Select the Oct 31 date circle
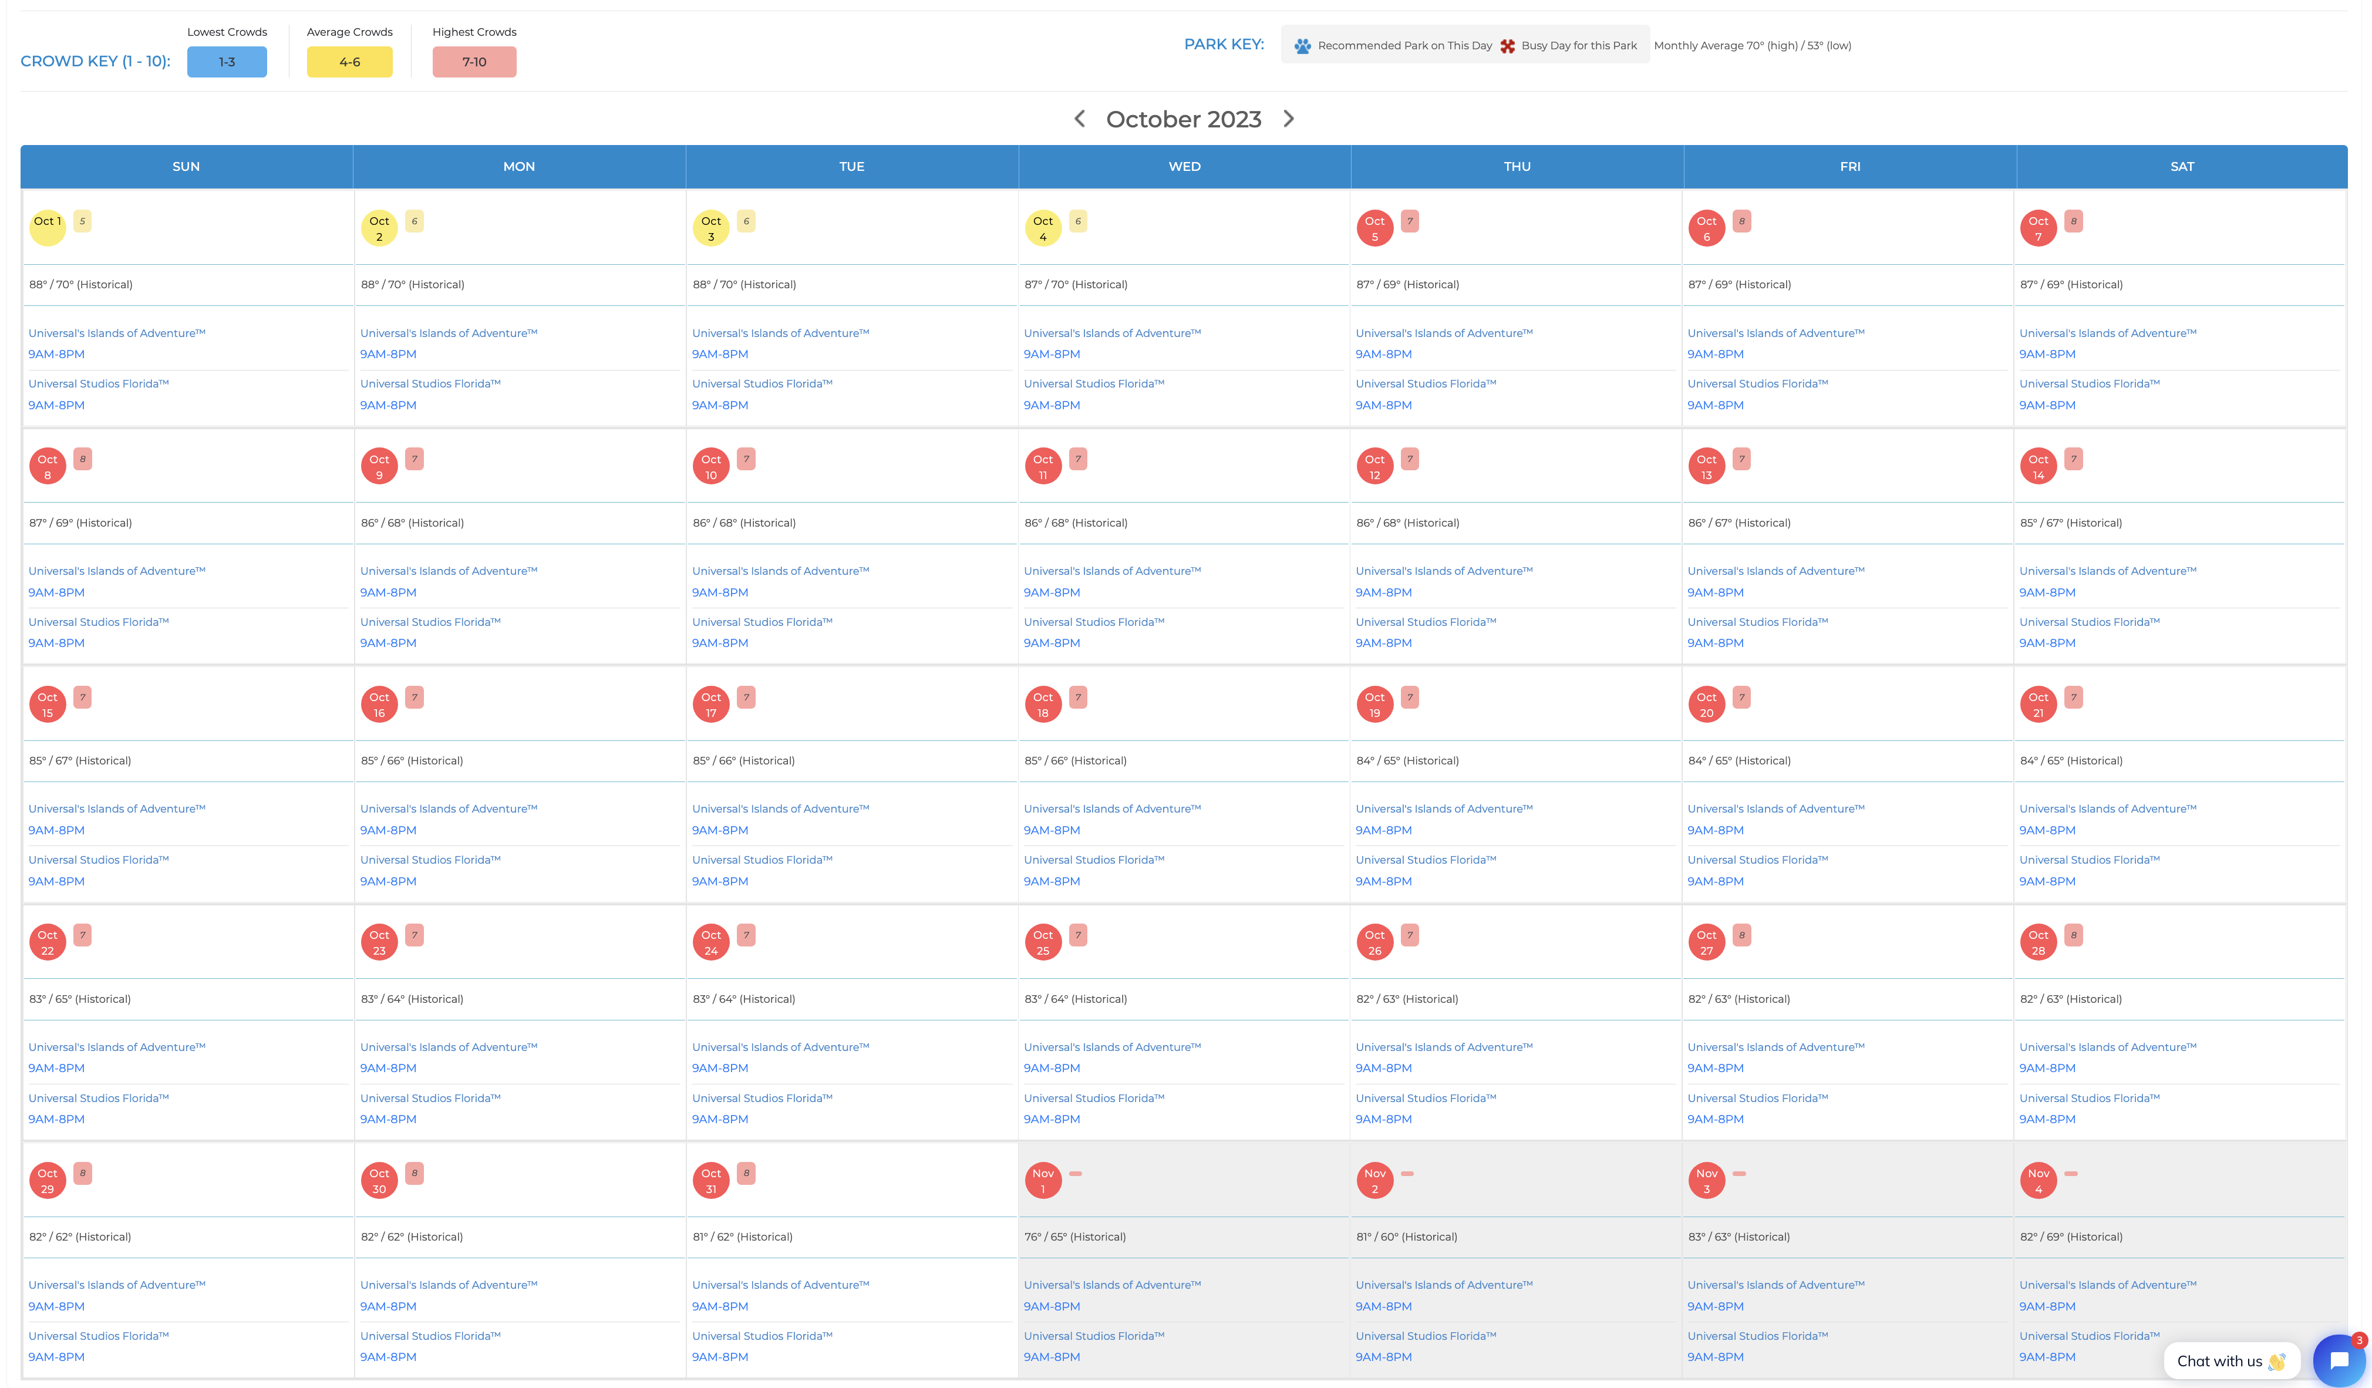 click(712, 1180)
